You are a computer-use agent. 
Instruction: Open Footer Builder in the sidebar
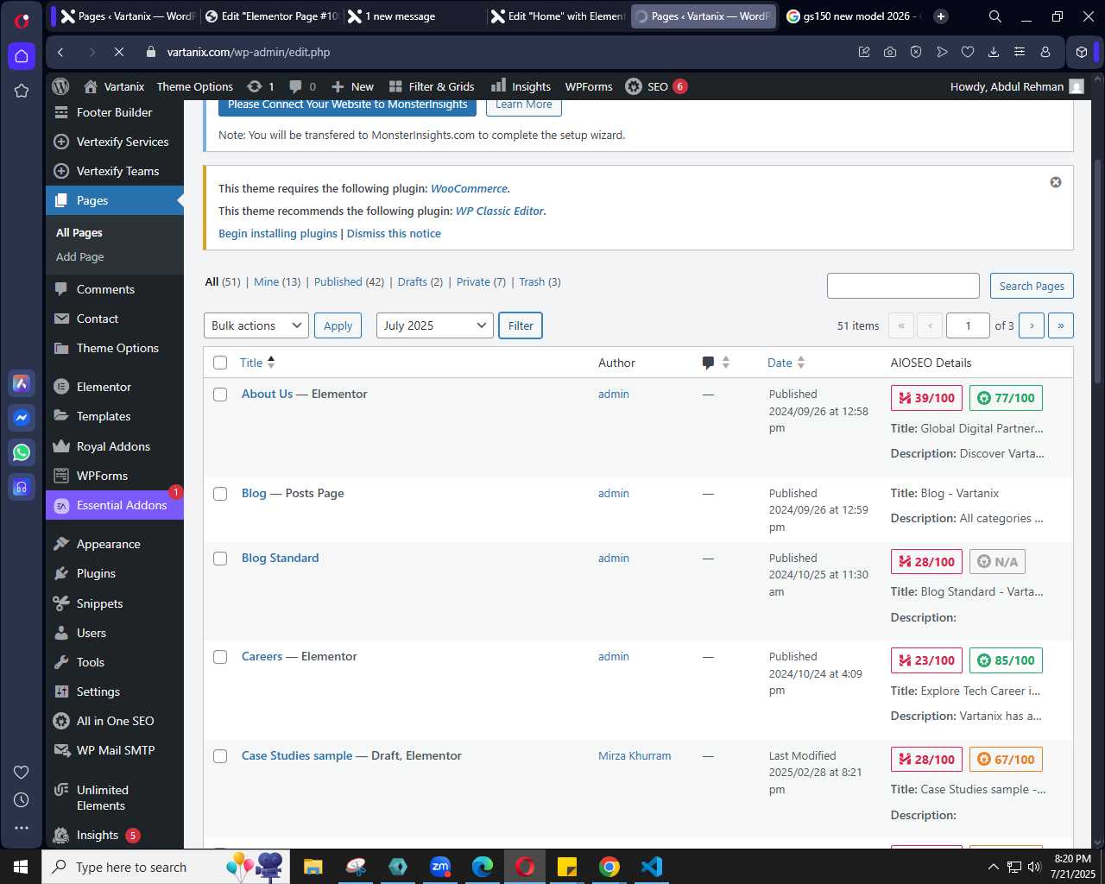tap(114, 112)
